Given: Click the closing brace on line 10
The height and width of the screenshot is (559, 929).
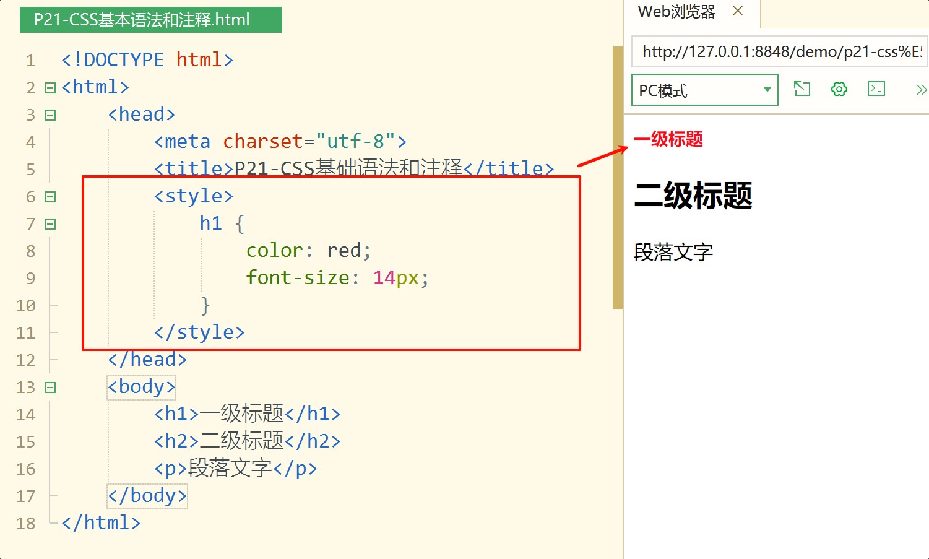Looking at the screenshot, I should point(205,305).
